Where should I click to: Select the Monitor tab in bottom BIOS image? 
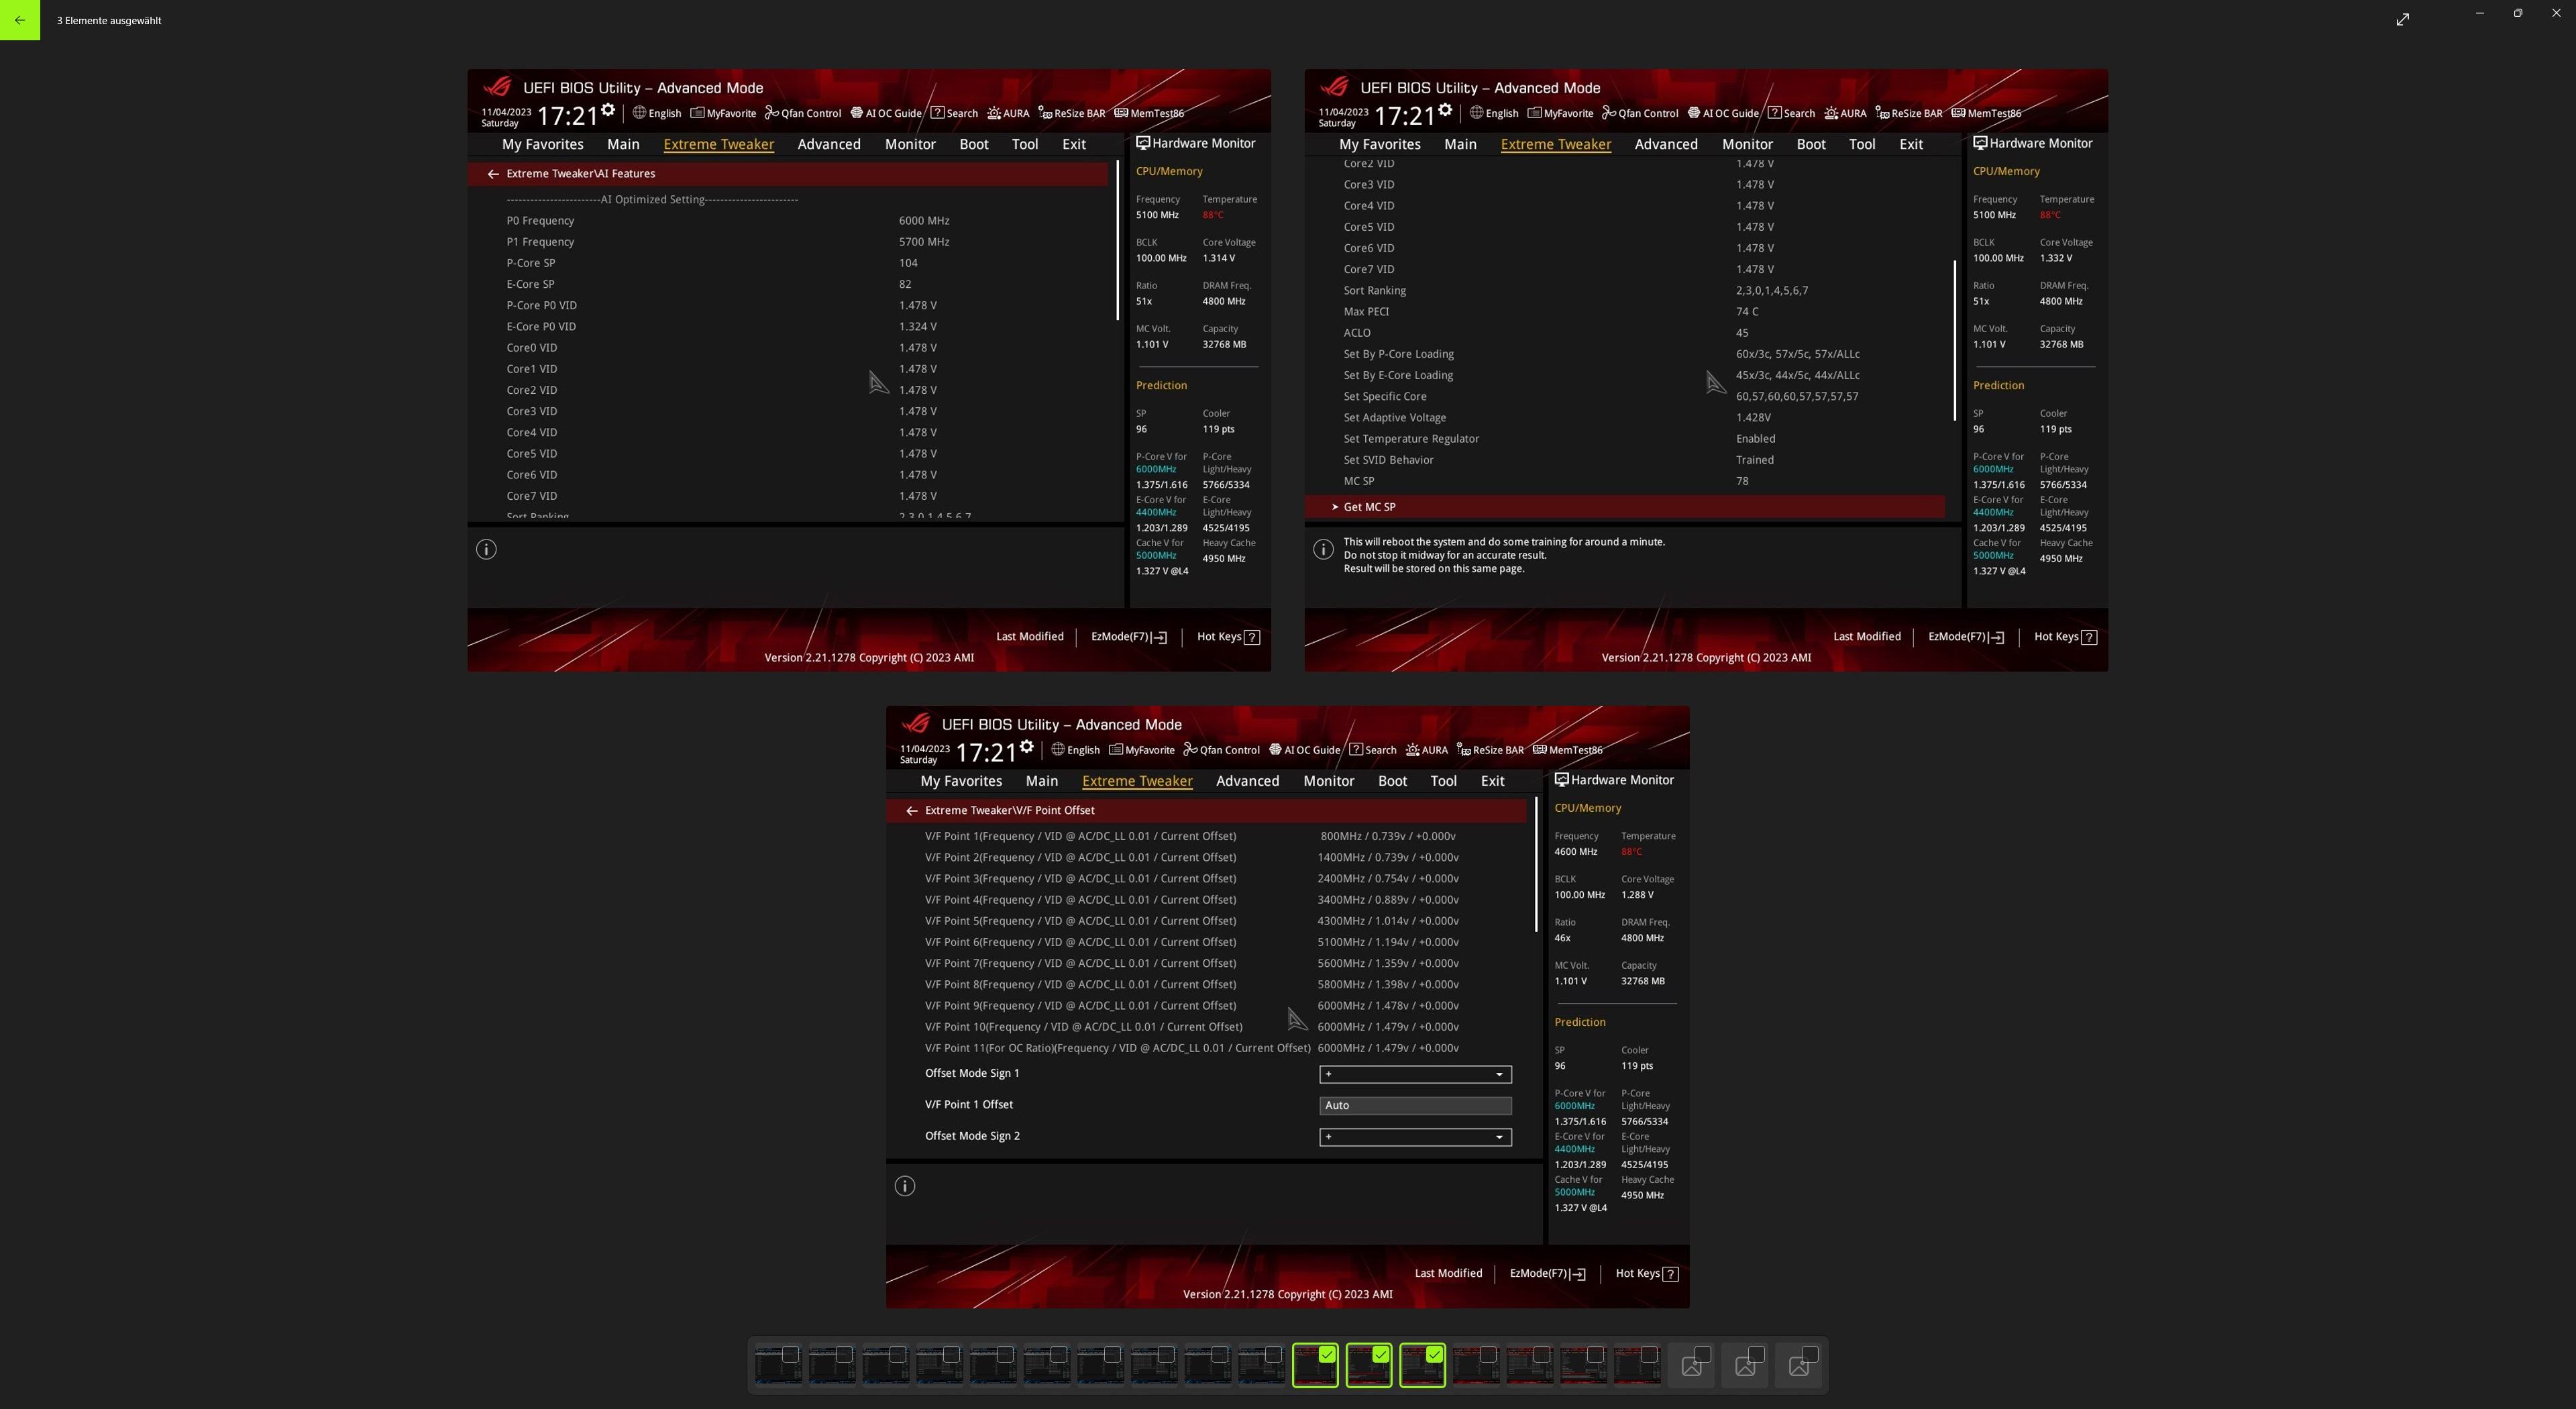coord(1328,781)
